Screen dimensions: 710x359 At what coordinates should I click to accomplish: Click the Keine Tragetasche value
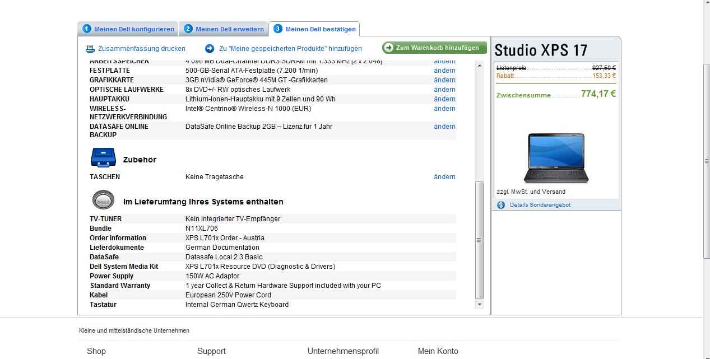[215, 177]
